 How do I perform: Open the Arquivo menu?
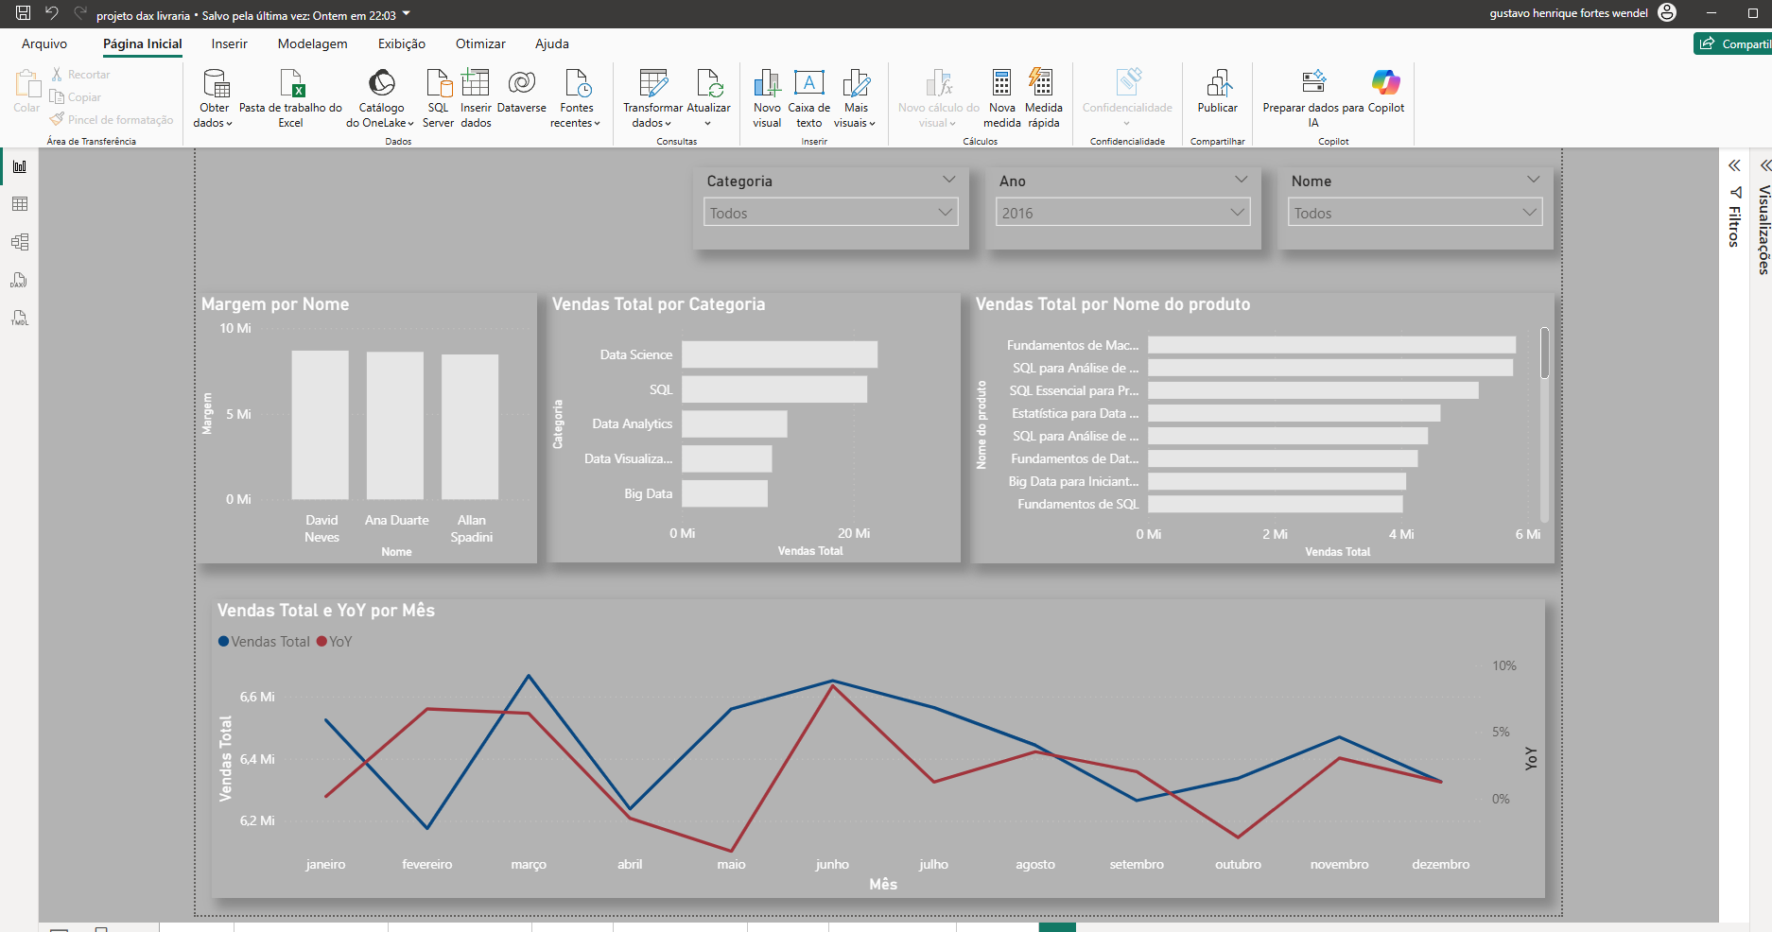pyautogui.click(x=44, y=43)
